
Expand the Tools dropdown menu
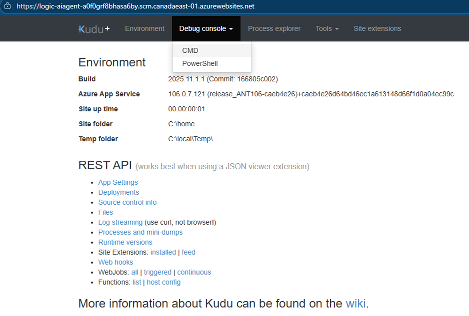(327, 29)
